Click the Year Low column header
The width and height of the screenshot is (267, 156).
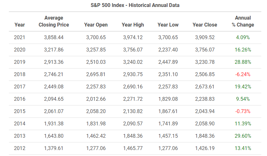pos(168,25)
